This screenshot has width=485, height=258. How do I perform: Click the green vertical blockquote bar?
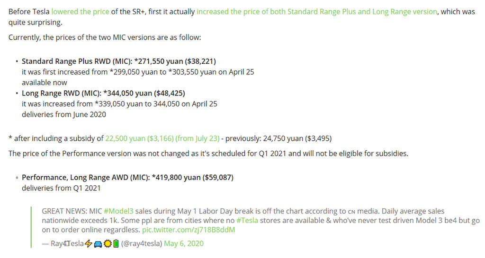(x=31, y=227)
